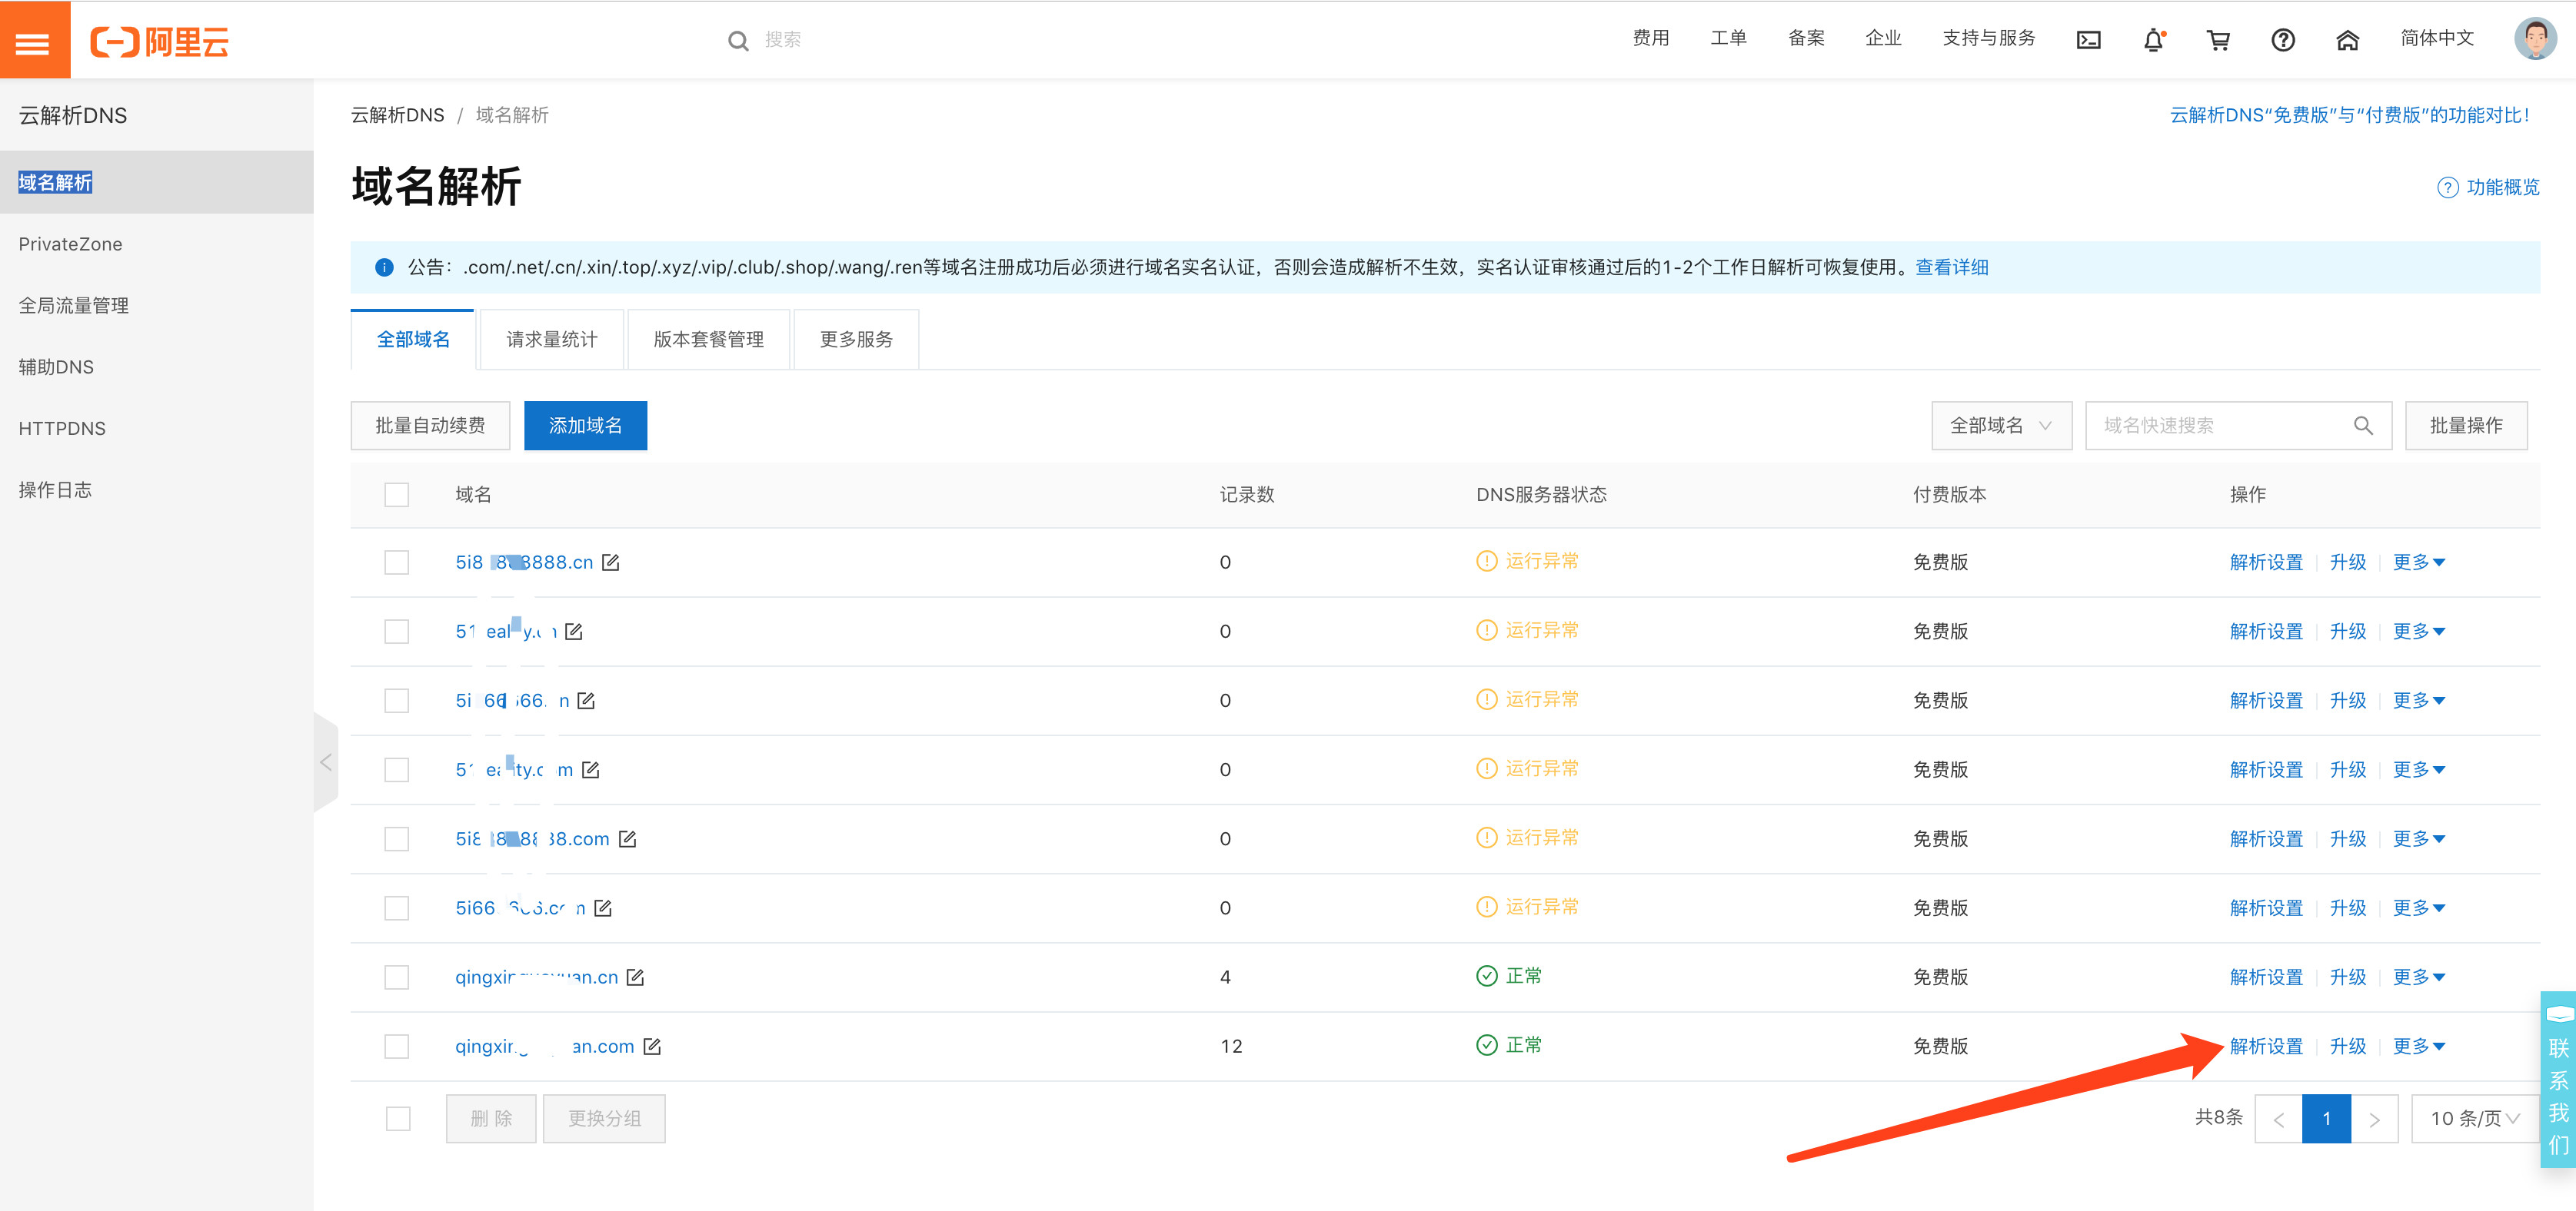Switch to the 请求量统计 tab

pyautogui.click(x=552, y=340)
